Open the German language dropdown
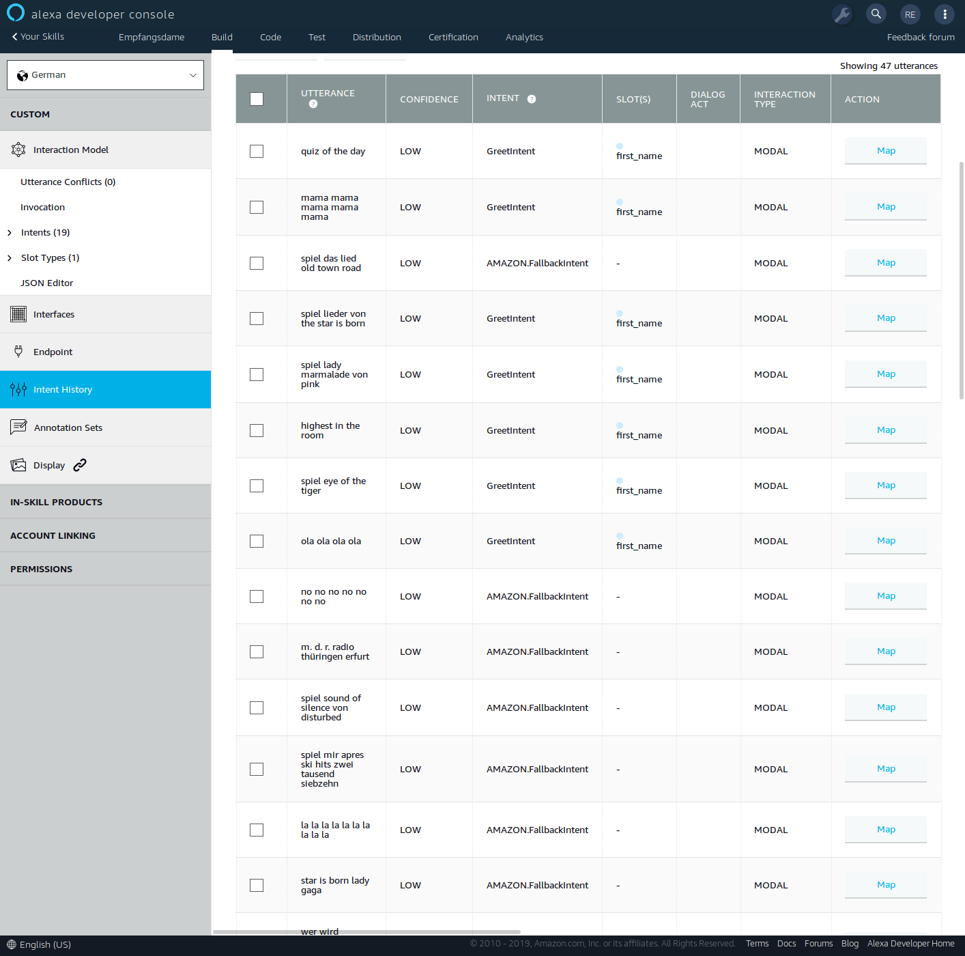965x956 pixels. 106,75
